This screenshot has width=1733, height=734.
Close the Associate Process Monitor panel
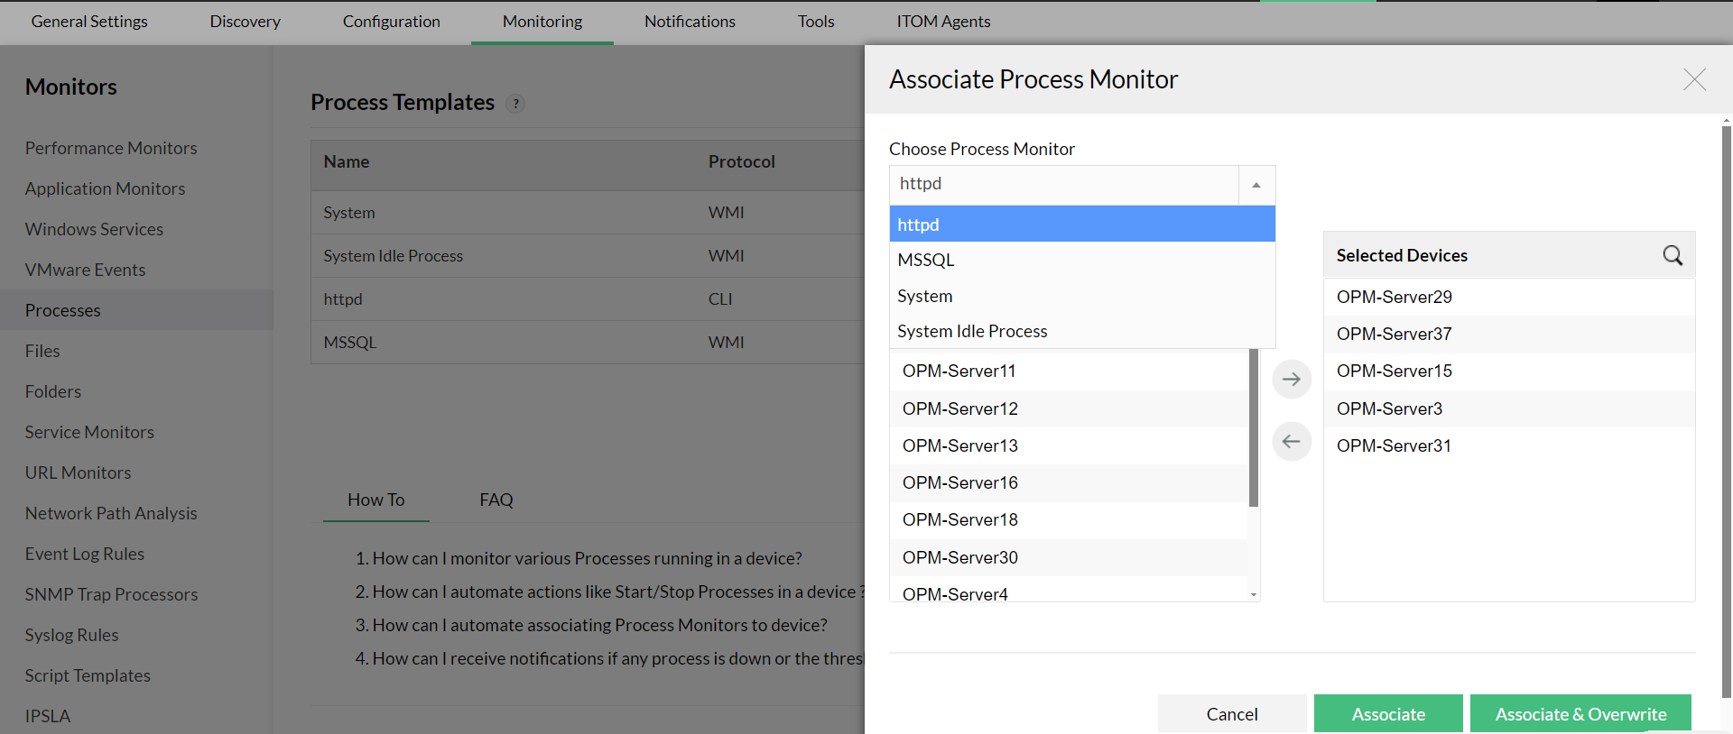click(x=1694, y=79)
